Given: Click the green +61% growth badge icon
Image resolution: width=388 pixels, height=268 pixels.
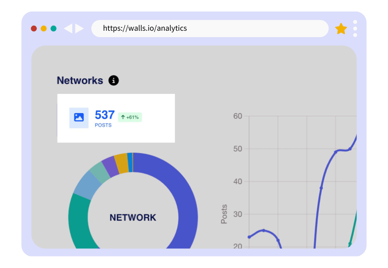Looking at the screenshot, I should (x=129, y=117).
